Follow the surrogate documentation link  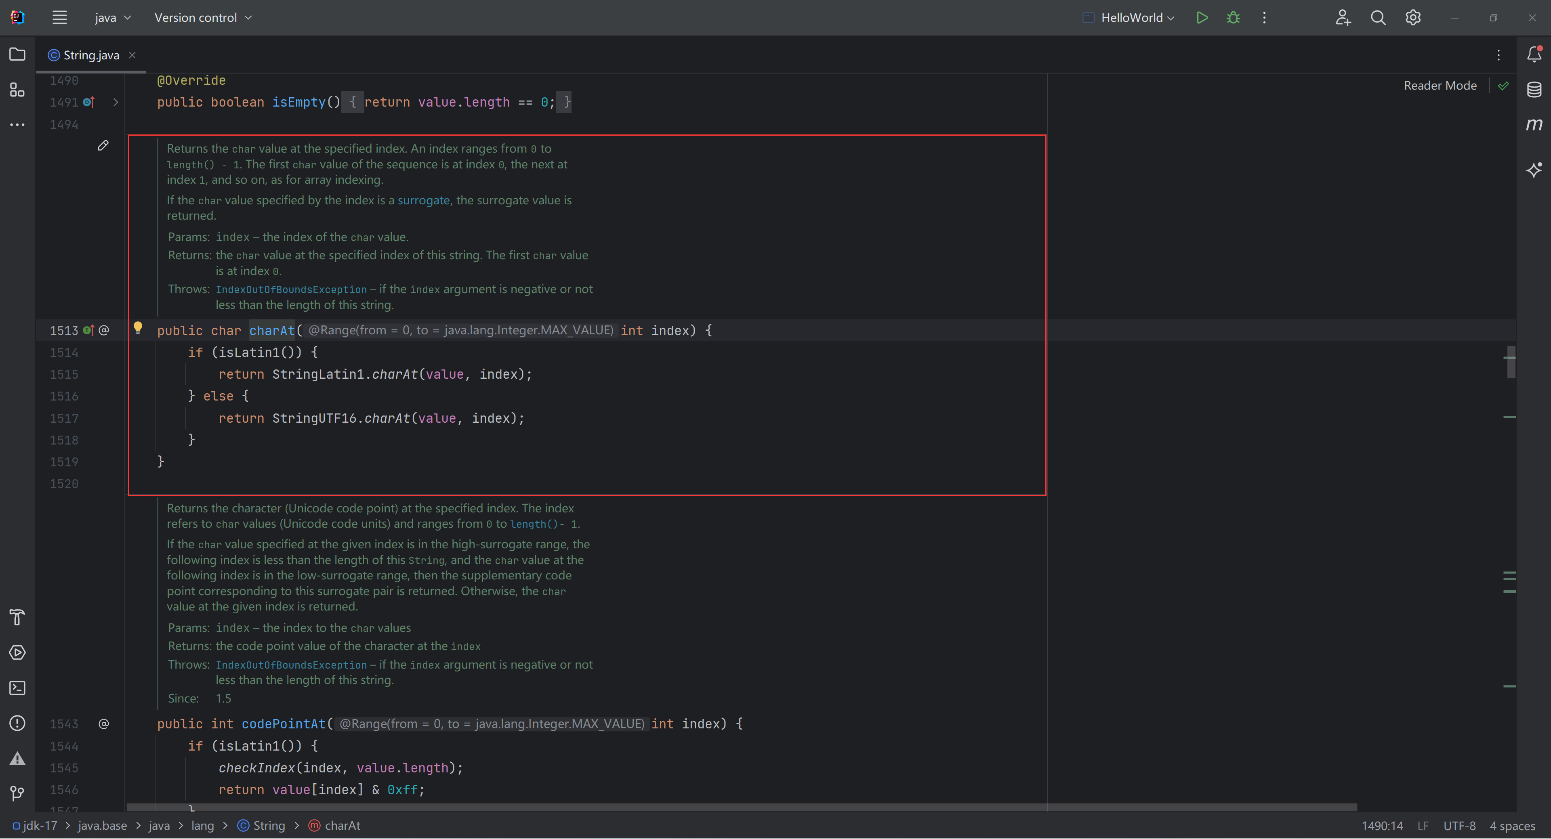click(x=423, y=200)
